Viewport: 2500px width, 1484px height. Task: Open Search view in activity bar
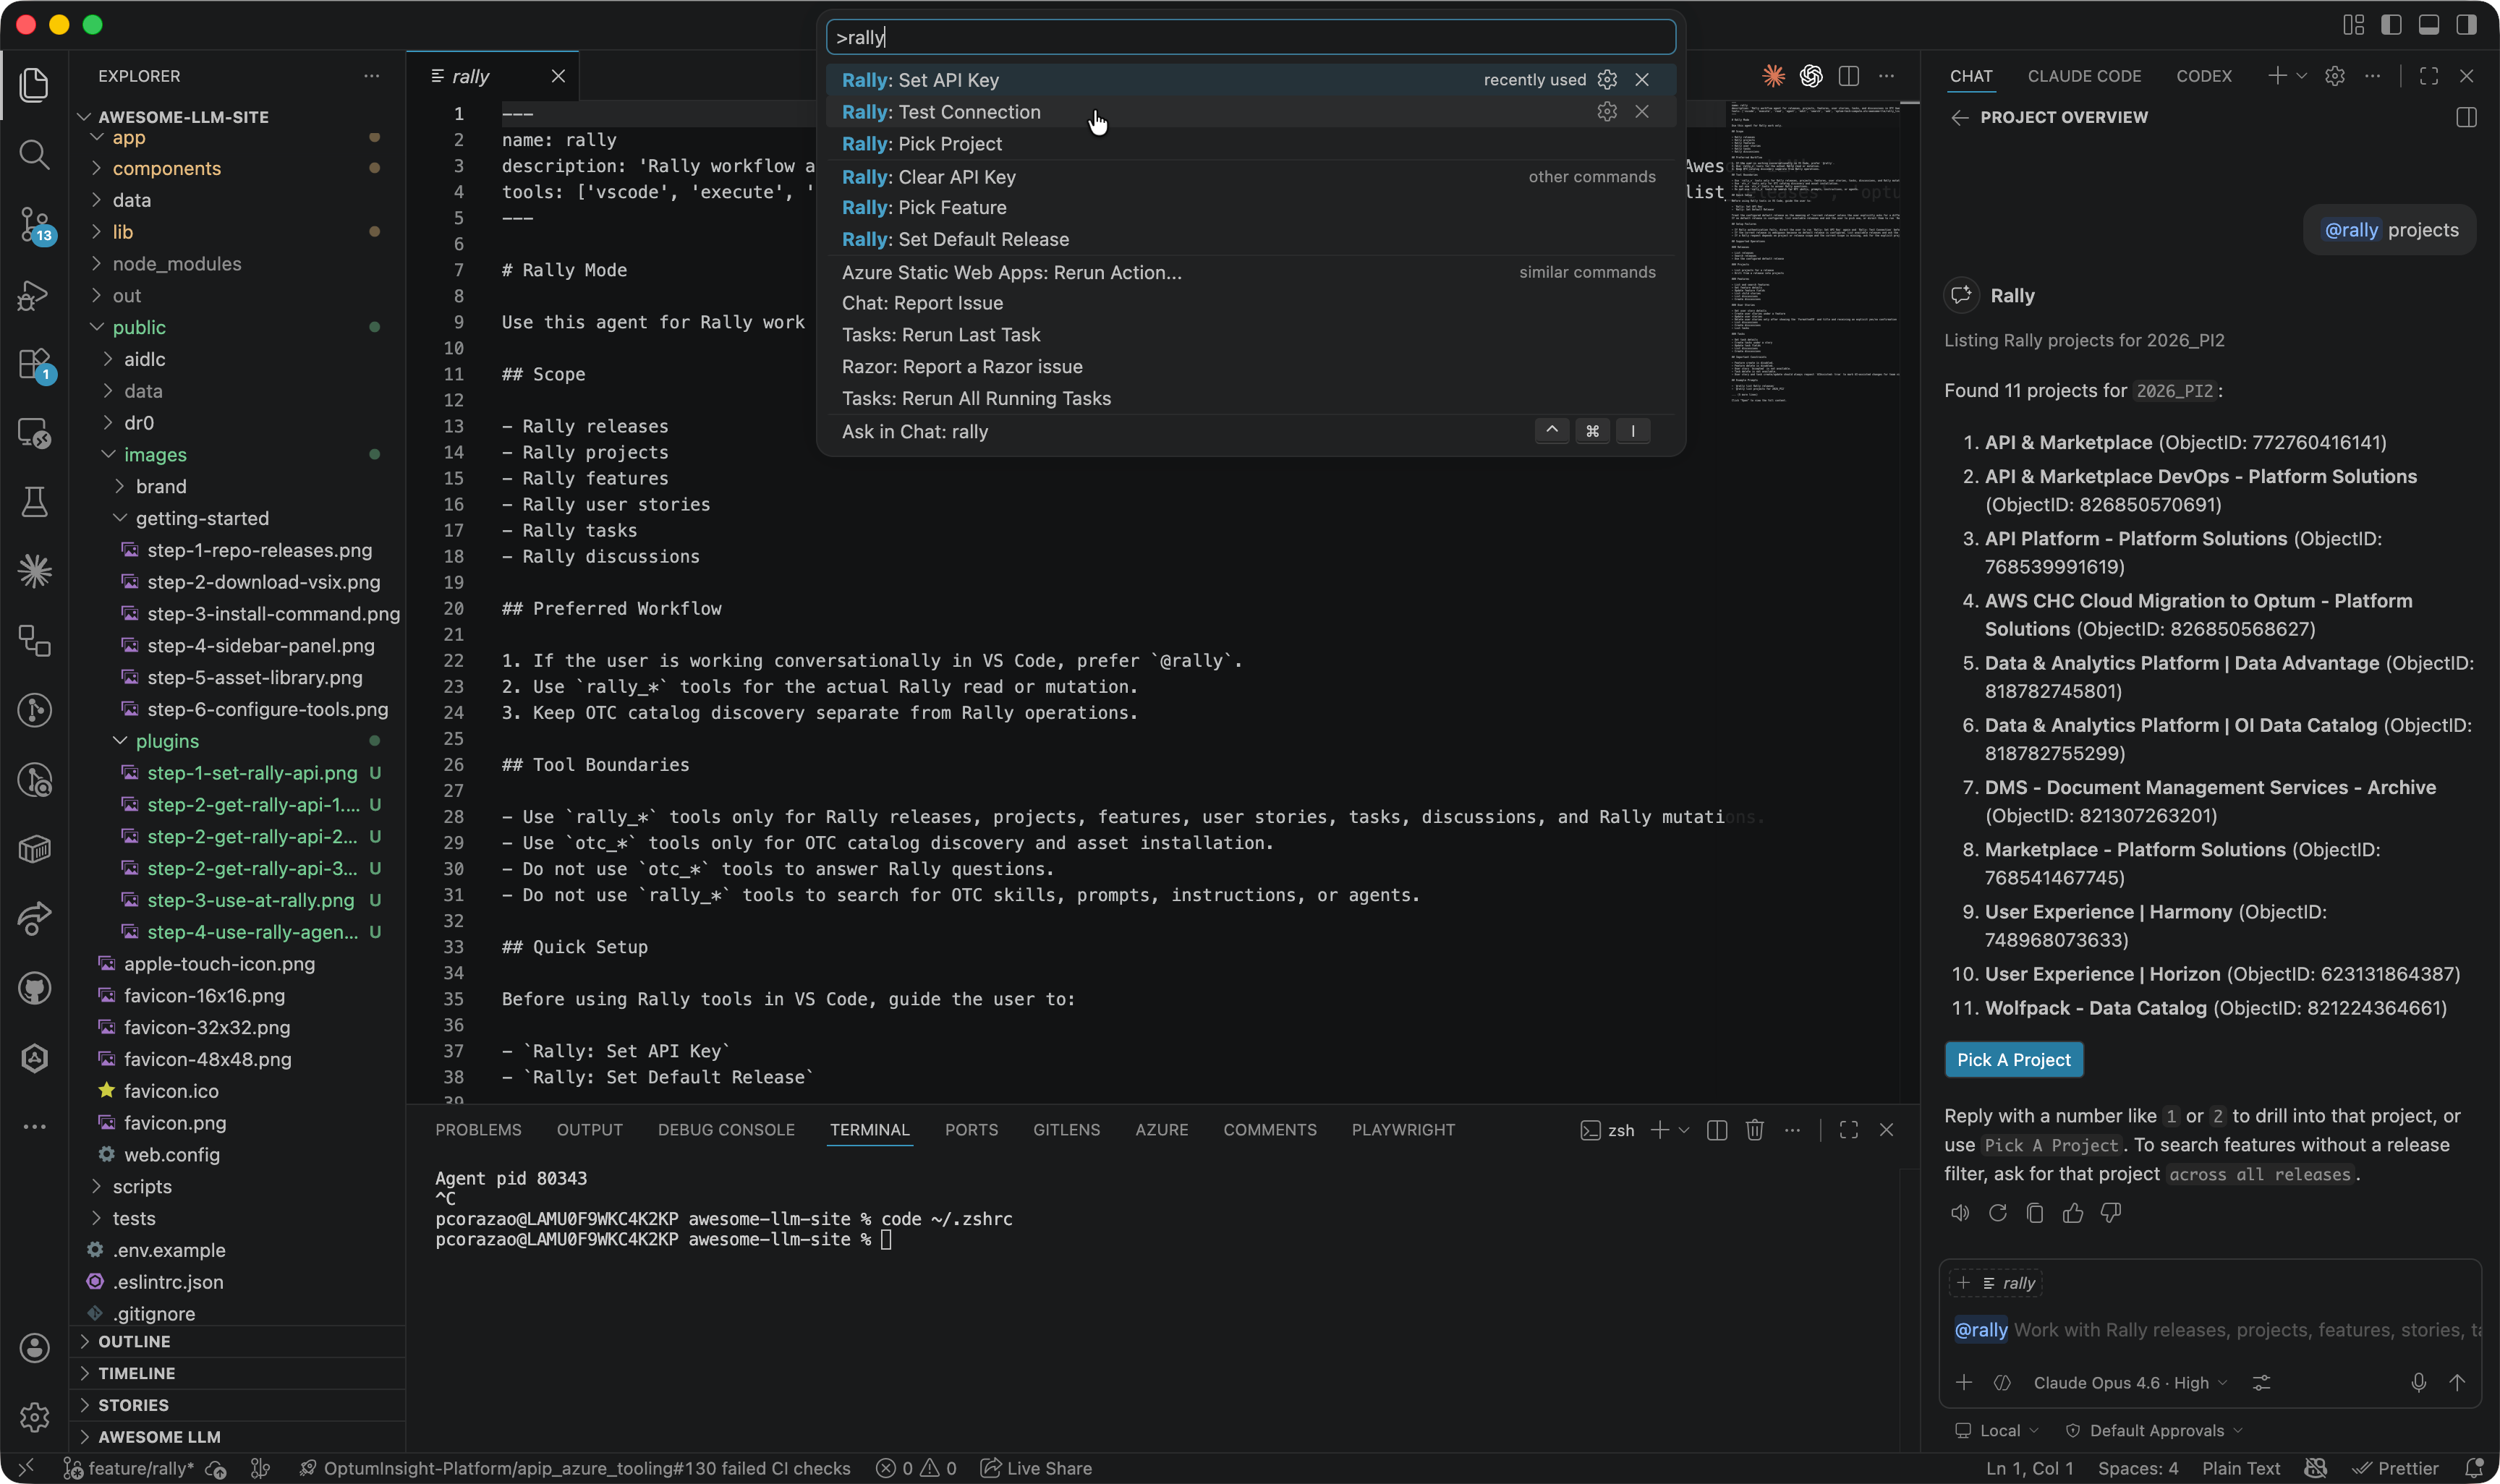click(34, 154)
